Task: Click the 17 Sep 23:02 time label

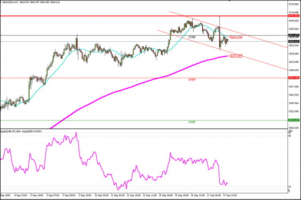Action: tap(230, 195)
